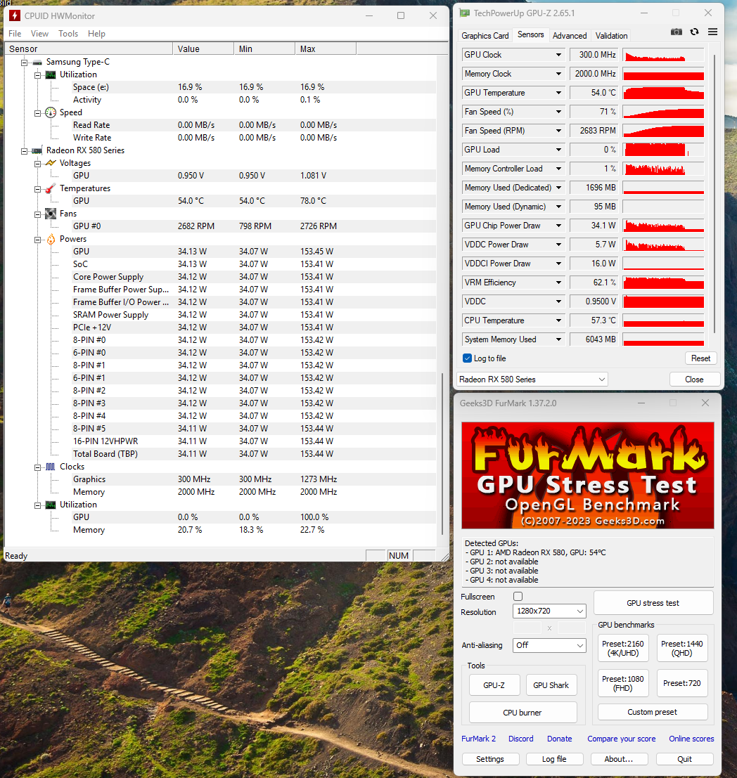Screen dimensions: 737x778
Task: Open the Online scores link
Action: [691, 739]
